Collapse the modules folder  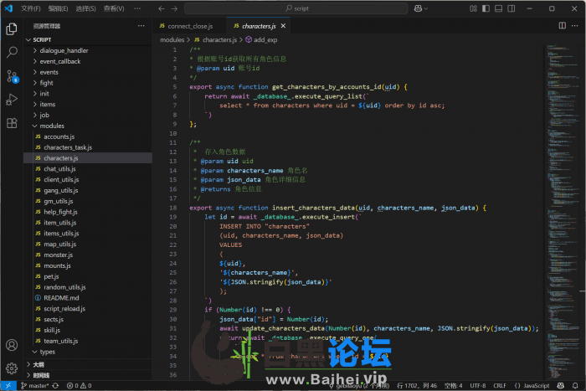tap(88, 126)
